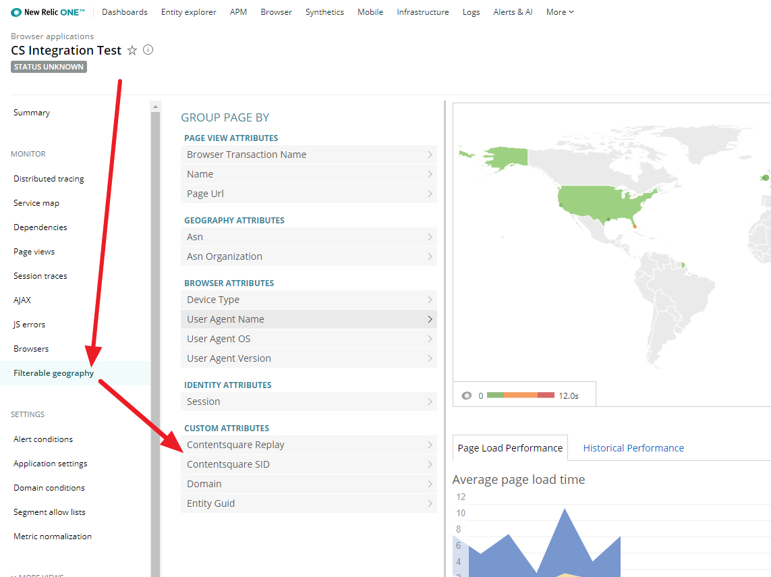The image size is (771, 577).
Task: Open Page views in the sidebar
Action: (34, 252)
